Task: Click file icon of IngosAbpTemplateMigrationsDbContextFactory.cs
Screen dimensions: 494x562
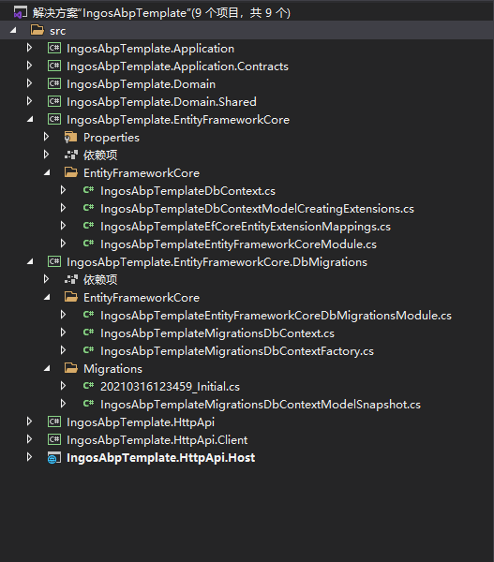Action: 88,350
